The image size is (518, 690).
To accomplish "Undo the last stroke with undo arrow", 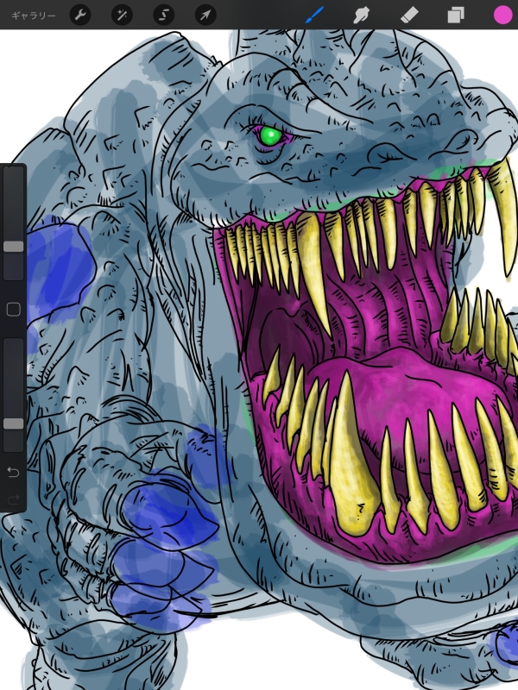I will pos(13,472).
